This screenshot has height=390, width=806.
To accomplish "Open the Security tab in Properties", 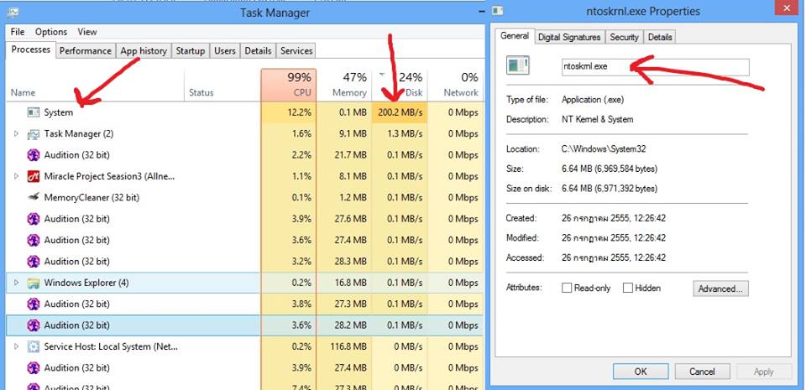I will coord(624,37).
